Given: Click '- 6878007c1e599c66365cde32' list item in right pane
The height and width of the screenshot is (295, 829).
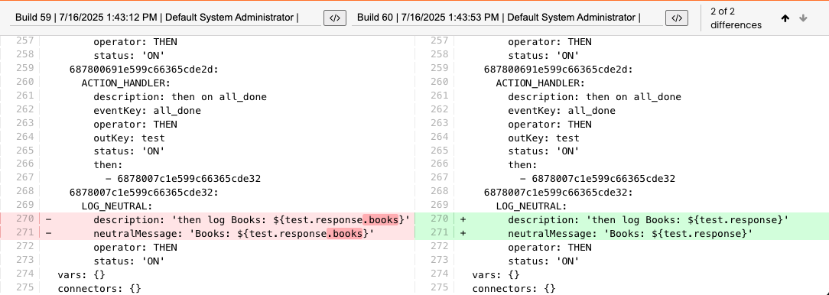Looking at the screenshot, I should [597, 179].
